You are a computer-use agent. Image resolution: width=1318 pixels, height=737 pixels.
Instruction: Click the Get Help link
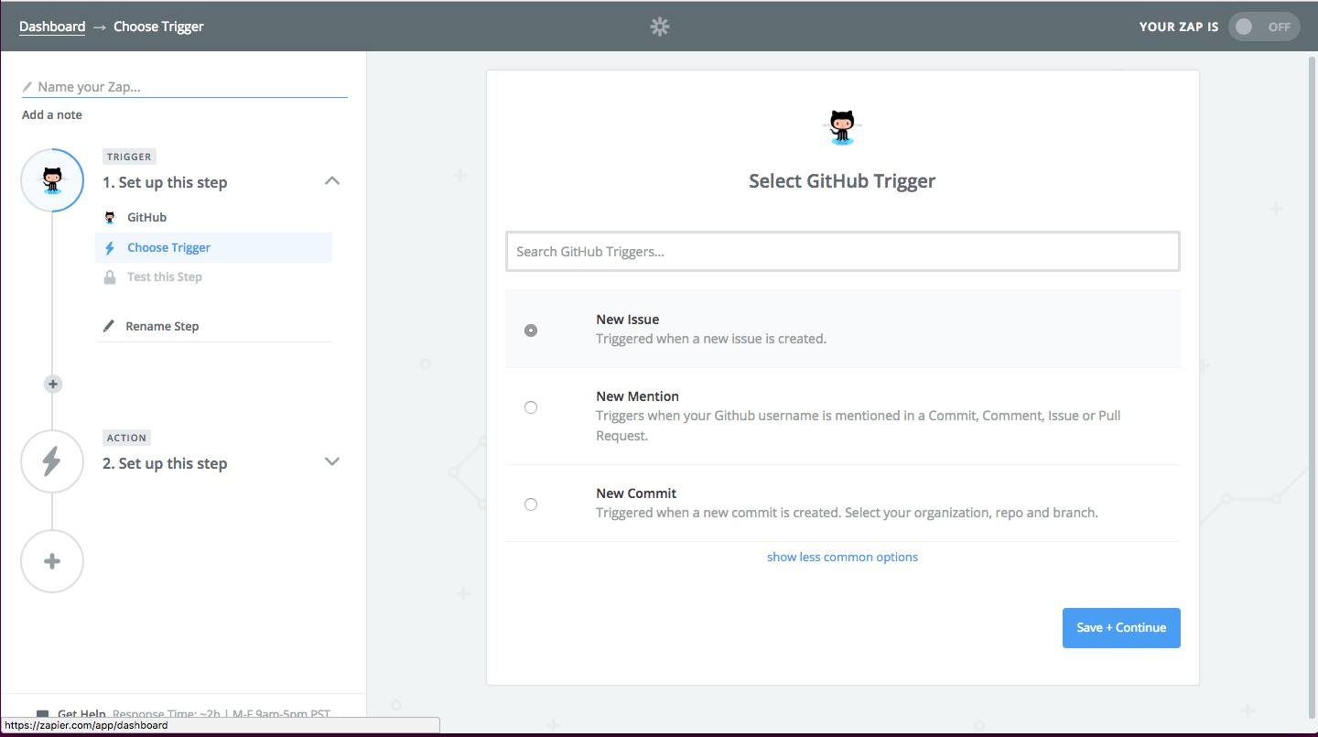point(81,714)
